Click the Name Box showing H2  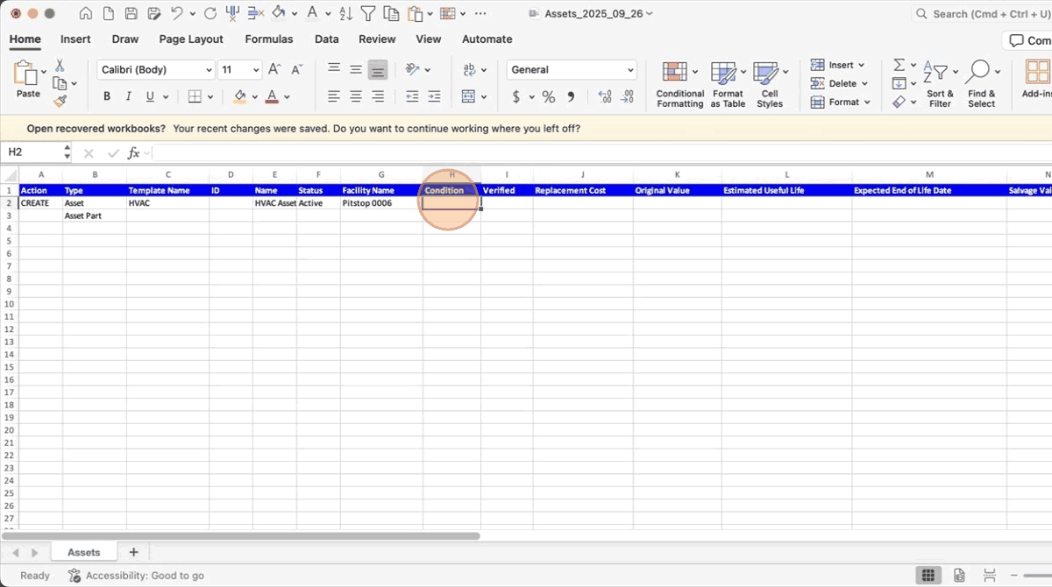point(35,152)
